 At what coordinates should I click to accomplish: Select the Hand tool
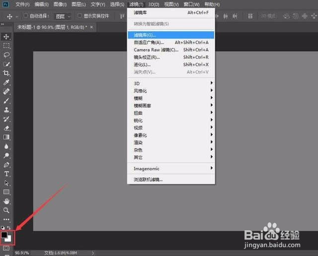tap(6, 201)
